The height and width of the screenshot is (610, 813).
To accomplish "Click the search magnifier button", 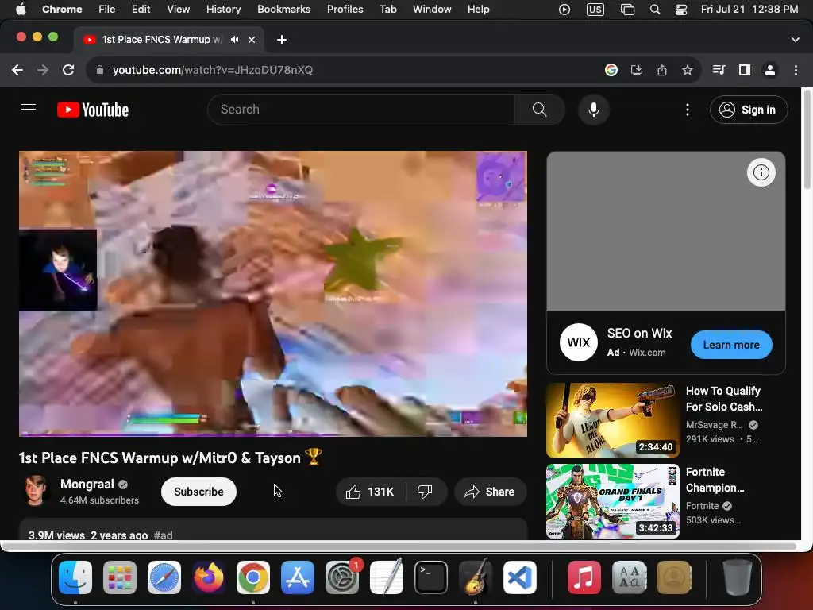I will (x=539, y=110).
